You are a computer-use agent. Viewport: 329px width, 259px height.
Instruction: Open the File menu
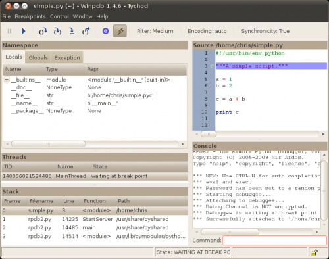coord(7,16)
